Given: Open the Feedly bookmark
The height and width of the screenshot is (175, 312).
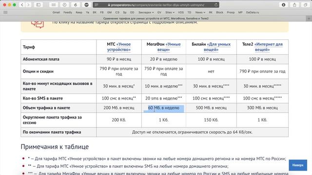Looking at the screenshot, I should tap(68, 12).
